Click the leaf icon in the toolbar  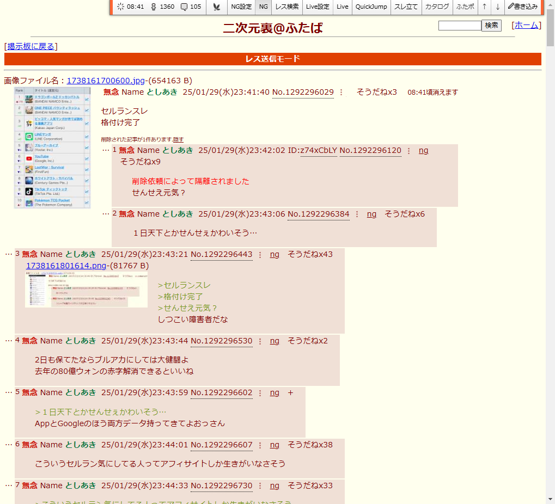(217, 7)
